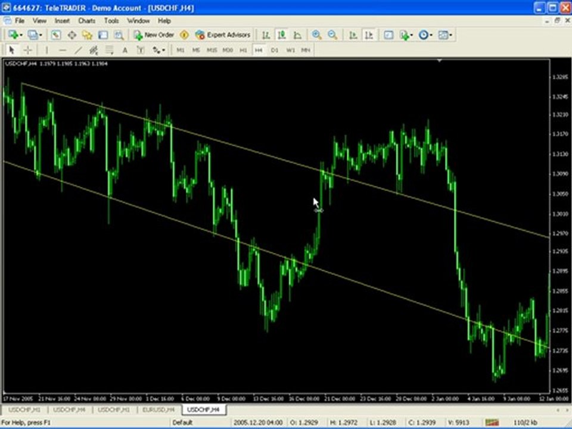
Task: Click the 'V: 5913' volume status entry
Action: coord(458,422)
